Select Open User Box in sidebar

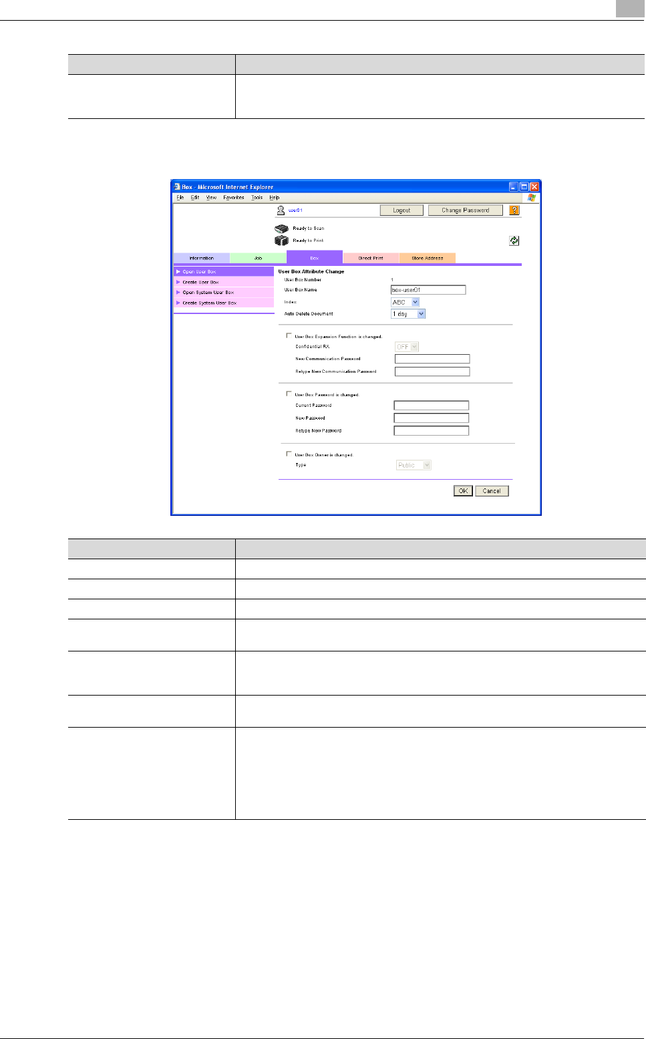tap(224, 272)
